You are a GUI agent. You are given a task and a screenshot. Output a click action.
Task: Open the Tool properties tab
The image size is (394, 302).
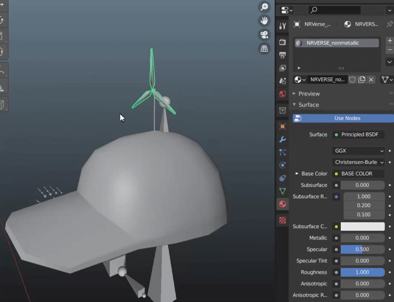point(282,26)
